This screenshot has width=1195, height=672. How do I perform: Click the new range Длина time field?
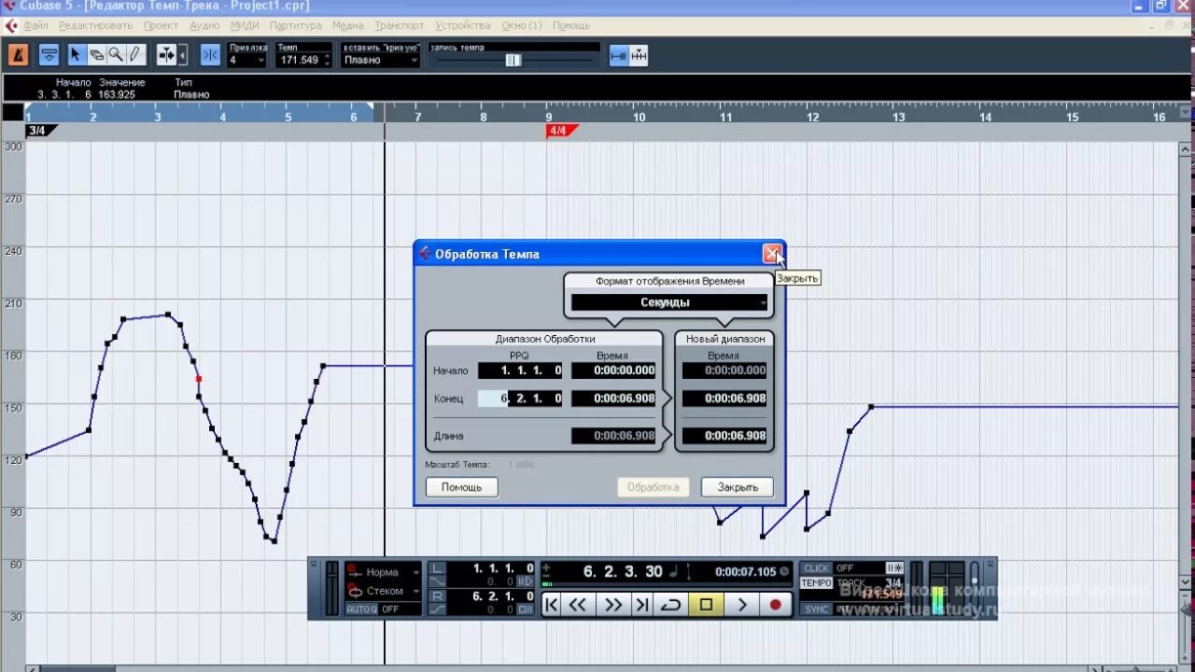pos(724,436)
